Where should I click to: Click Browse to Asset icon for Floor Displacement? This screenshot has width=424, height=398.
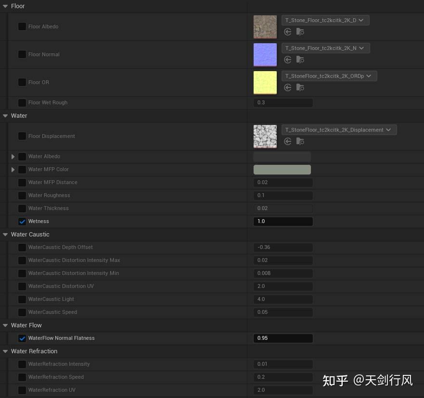(x=300, y=141)
